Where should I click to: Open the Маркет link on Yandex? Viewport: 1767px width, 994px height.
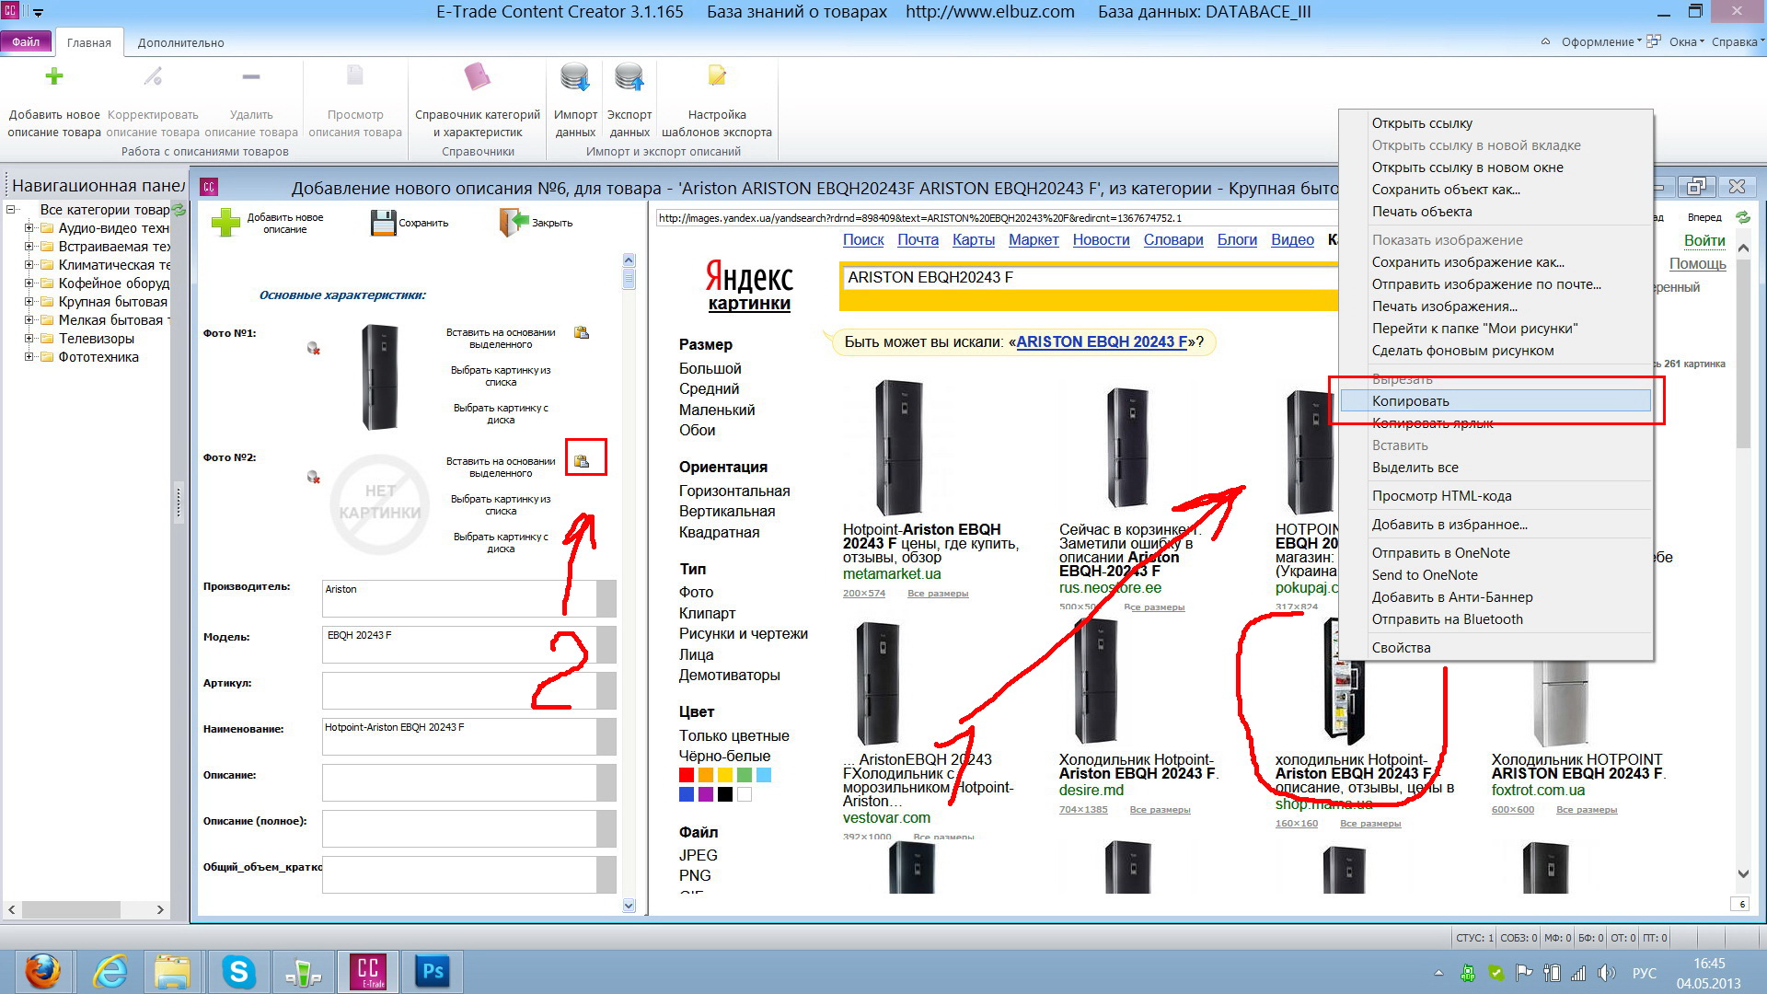(x=1034, y=240)
